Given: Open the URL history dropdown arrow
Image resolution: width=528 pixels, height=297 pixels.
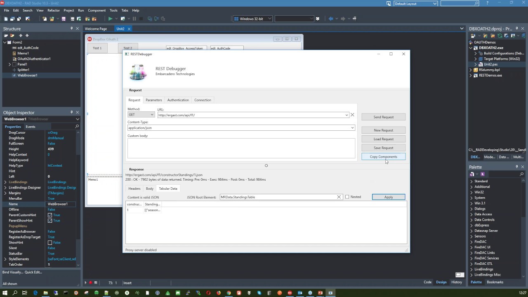Looking at the screenshot, I should (x=346, y=115).
